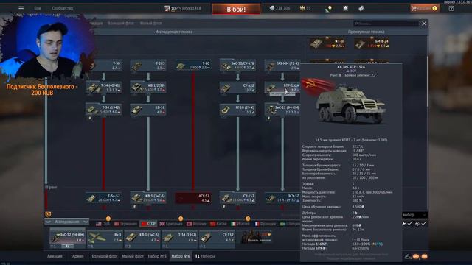472x265 pixels.
Task: Click the golden eagles balance icon
Action: (302, 8)
